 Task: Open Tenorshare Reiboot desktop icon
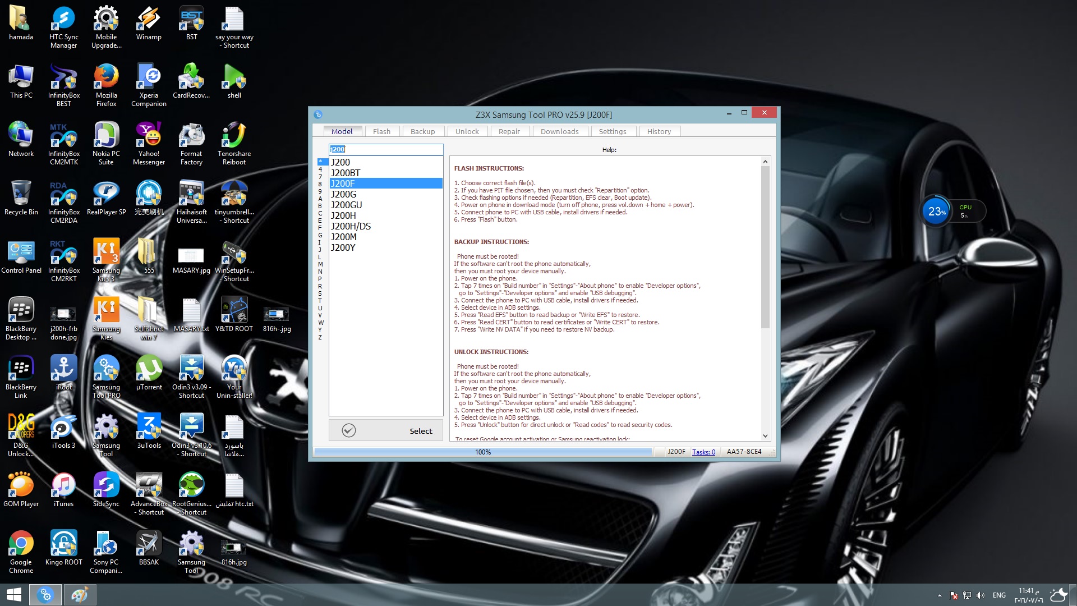click(234, 144)
